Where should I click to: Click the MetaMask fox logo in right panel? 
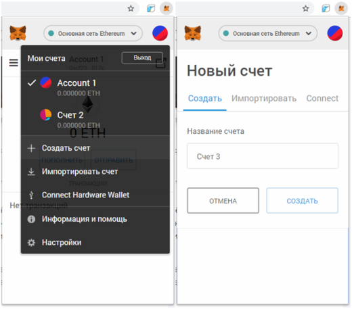pos(193,33)
